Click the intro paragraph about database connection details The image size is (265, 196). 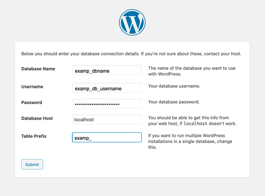(131, 53)
